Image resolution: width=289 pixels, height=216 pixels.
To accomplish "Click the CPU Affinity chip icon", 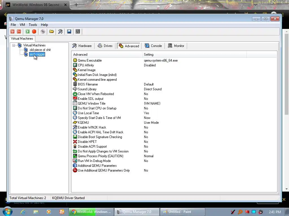I will click(x=75, y=65).
